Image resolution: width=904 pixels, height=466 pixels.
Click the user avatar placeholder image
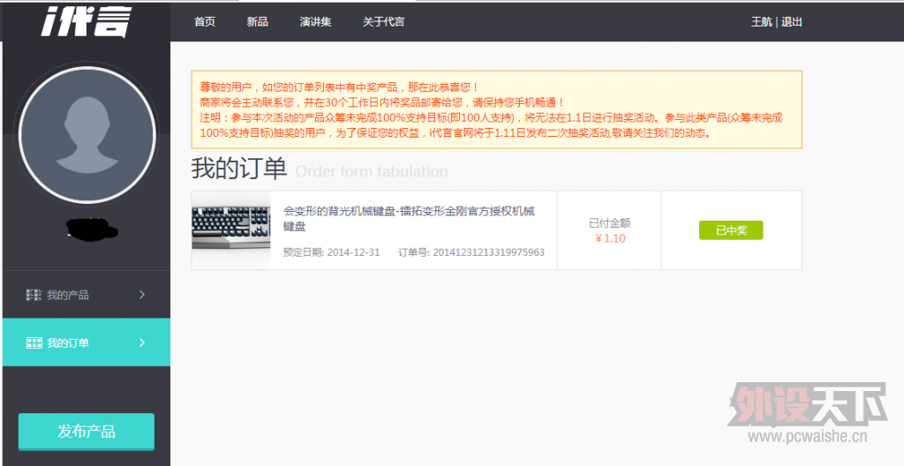click(87, 135)
